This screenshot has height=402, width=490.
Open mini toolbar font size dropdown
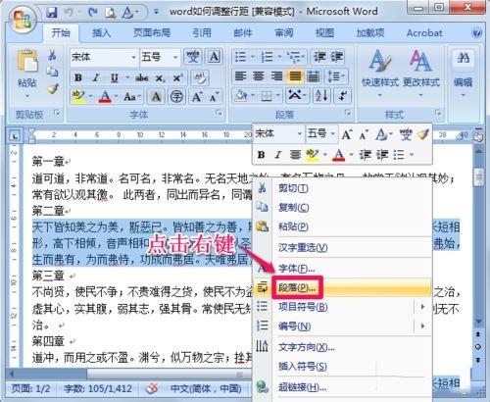(x=332, y=134)
